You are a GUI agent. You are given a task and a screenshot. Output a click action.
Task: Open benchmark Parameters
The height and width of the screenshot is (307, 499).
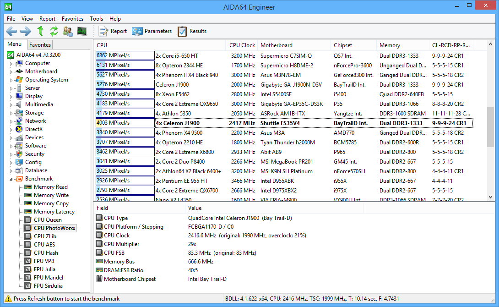click(152, 31)
